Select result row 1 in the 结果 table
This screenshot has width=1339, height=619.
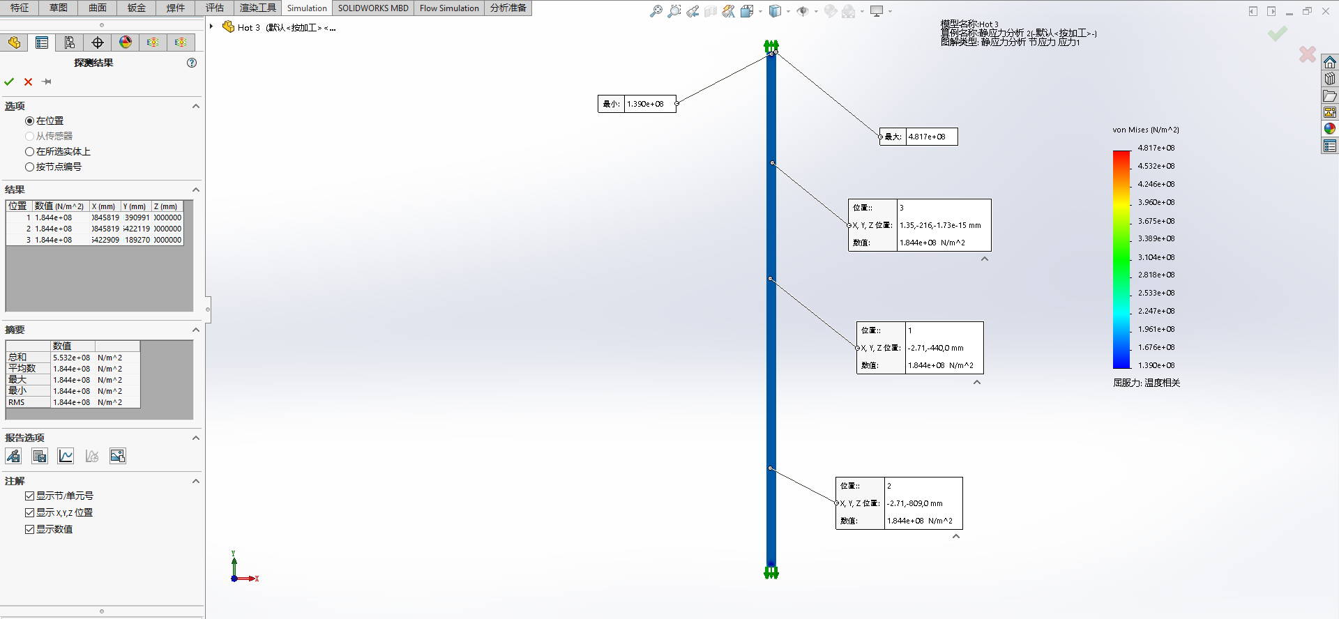click(x=94, y=217)
